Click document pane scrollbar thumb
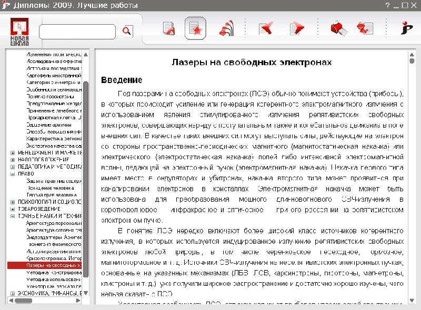This screenshot has width=421, height=310. tap(412, 61)
